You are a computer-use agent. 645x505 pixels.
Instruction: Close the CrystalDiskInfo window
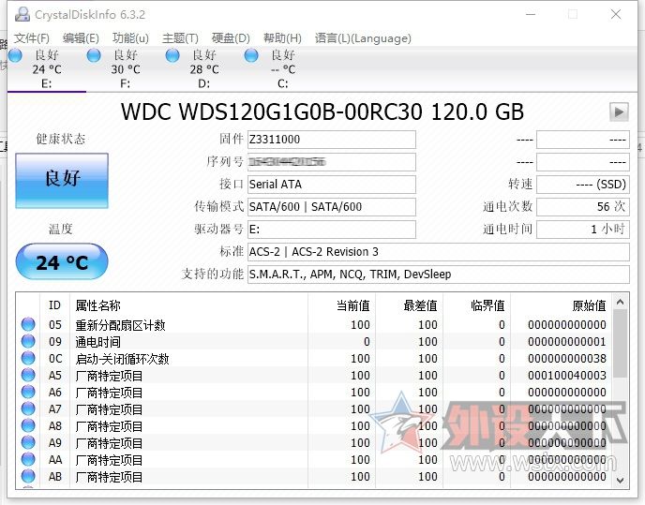pos(616,14)
